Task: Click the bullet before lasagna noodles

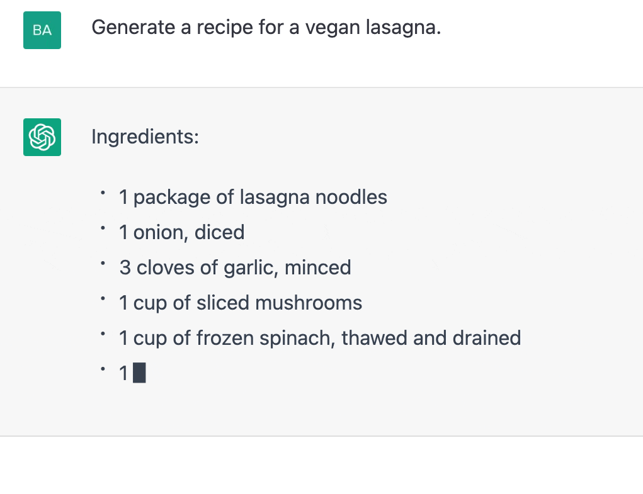Action: click(x=102, y=194)
